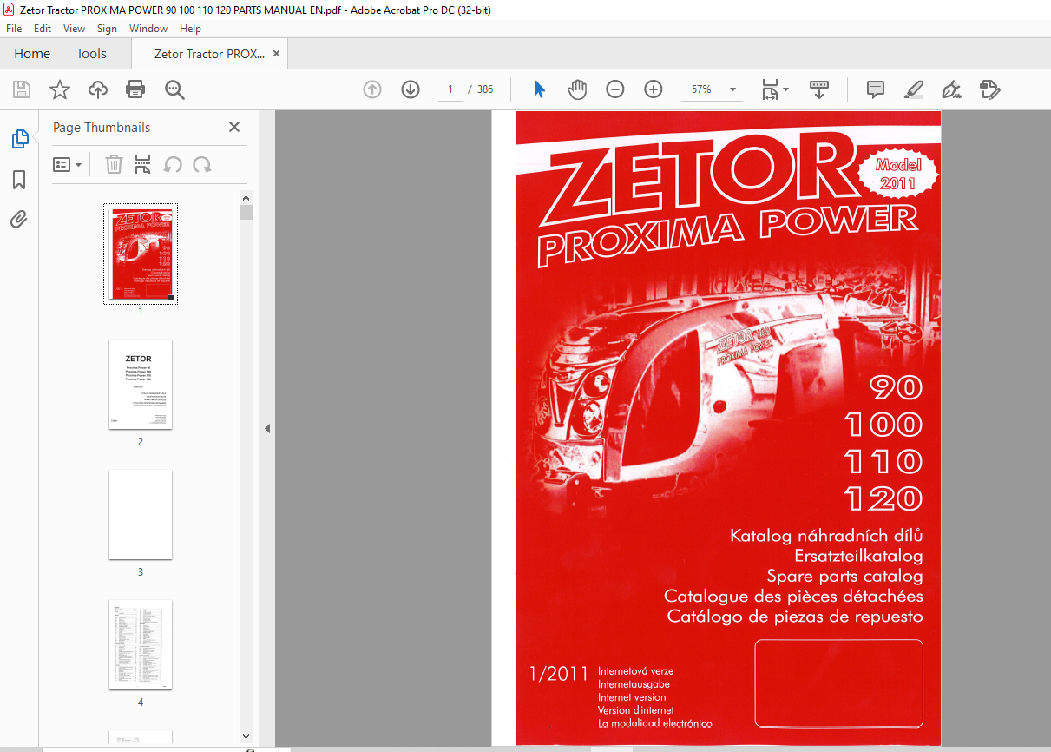The image size is (1051, 752).
Task: Open the fit page options icon
Action: tap(774, 89)
